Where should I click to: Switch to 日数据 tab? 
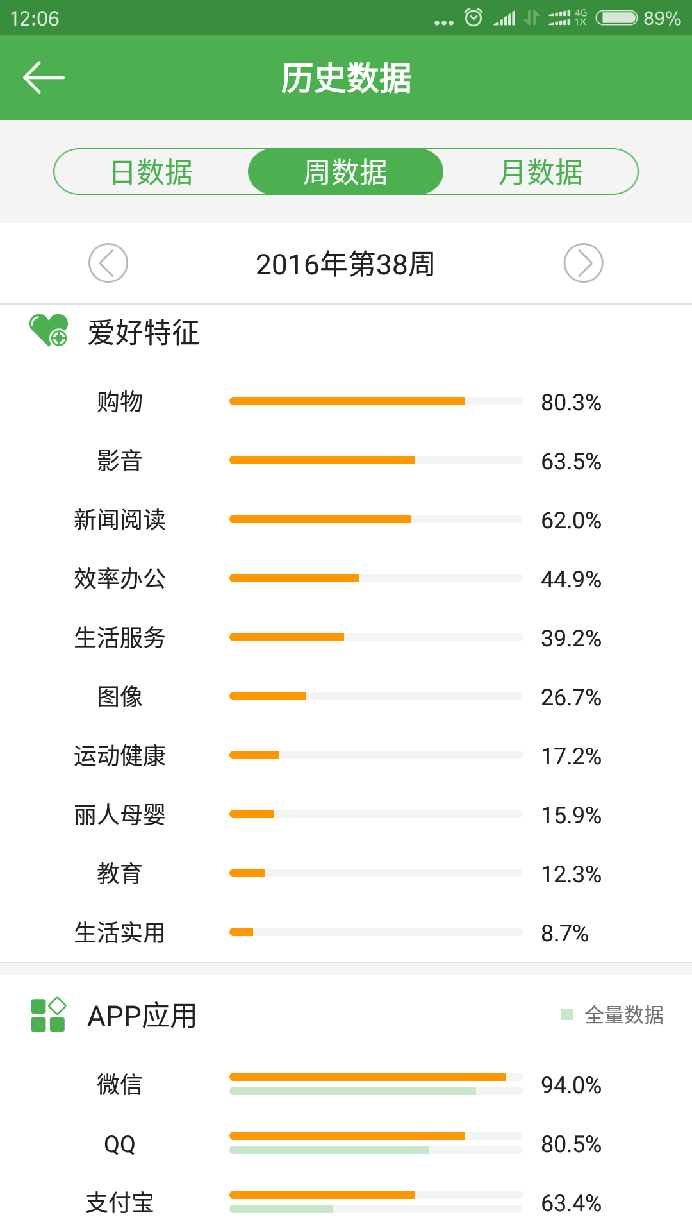[x=152, y=172]
